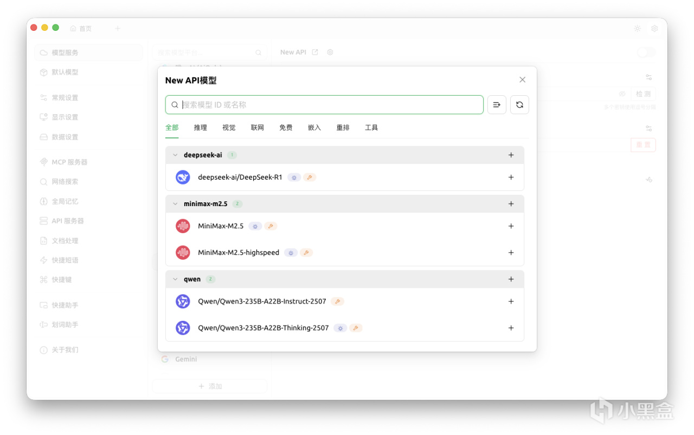The height and width of the screenshot is (435, 694).
Task: Refresh the New API model list
Action: [519, 105]
